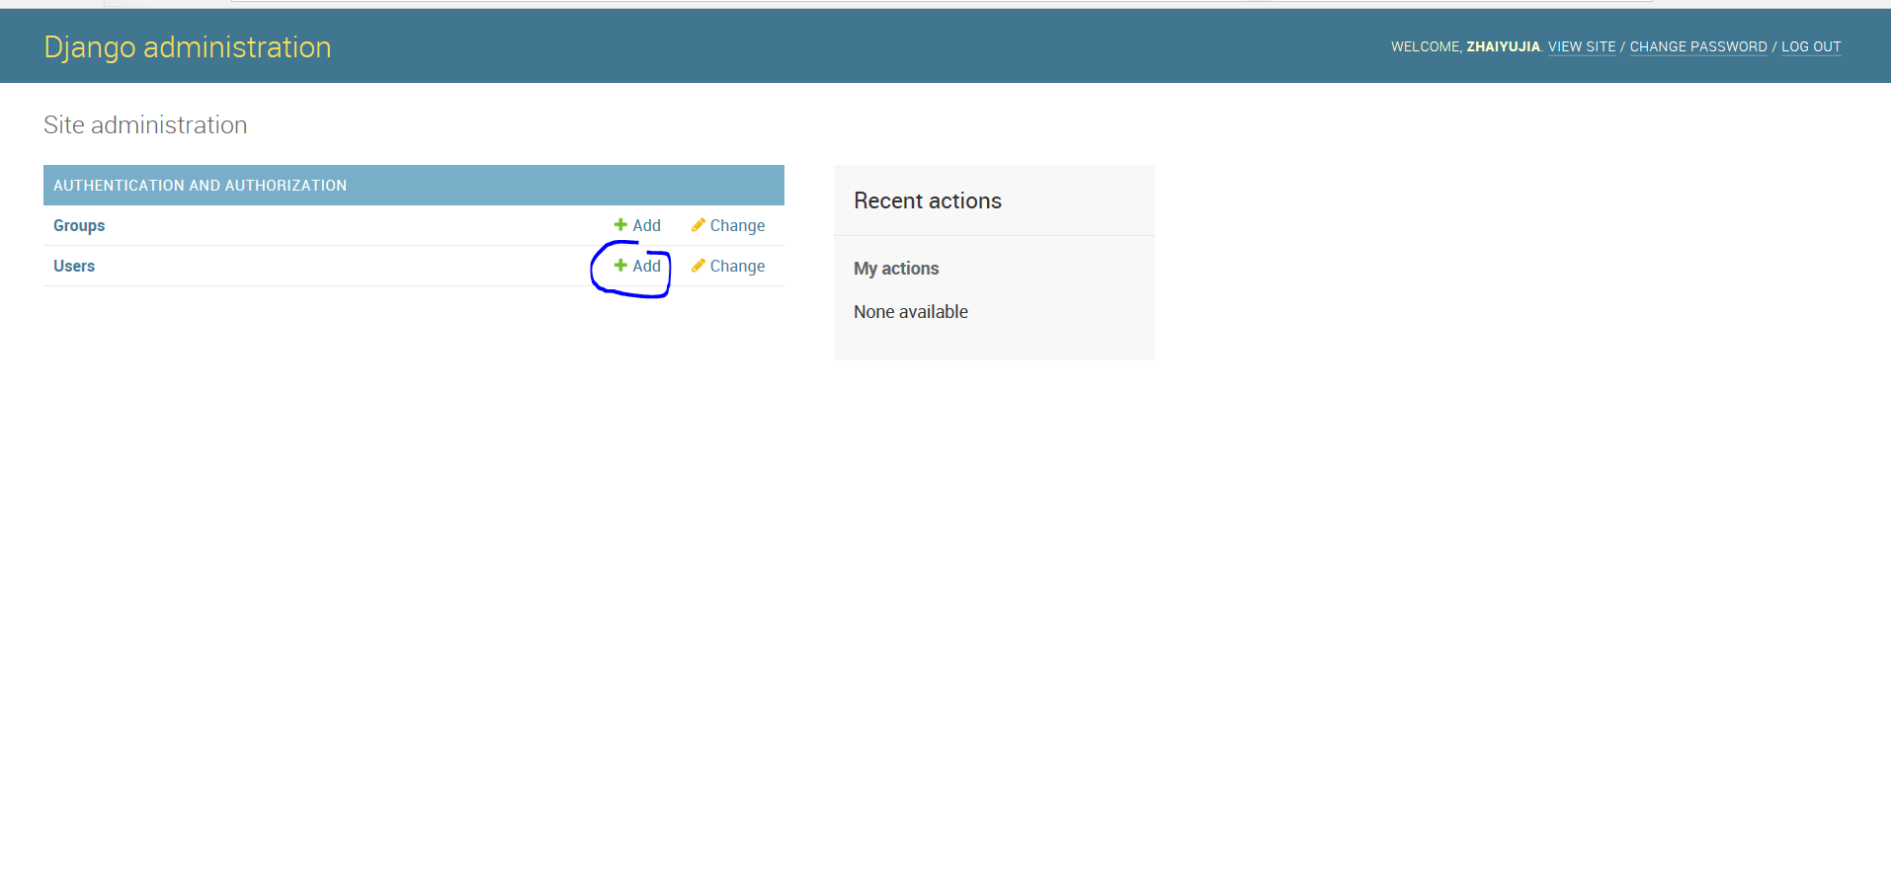The image size is (1891, 876).
Task: Click Add text link for Groups
Action: 647,226
